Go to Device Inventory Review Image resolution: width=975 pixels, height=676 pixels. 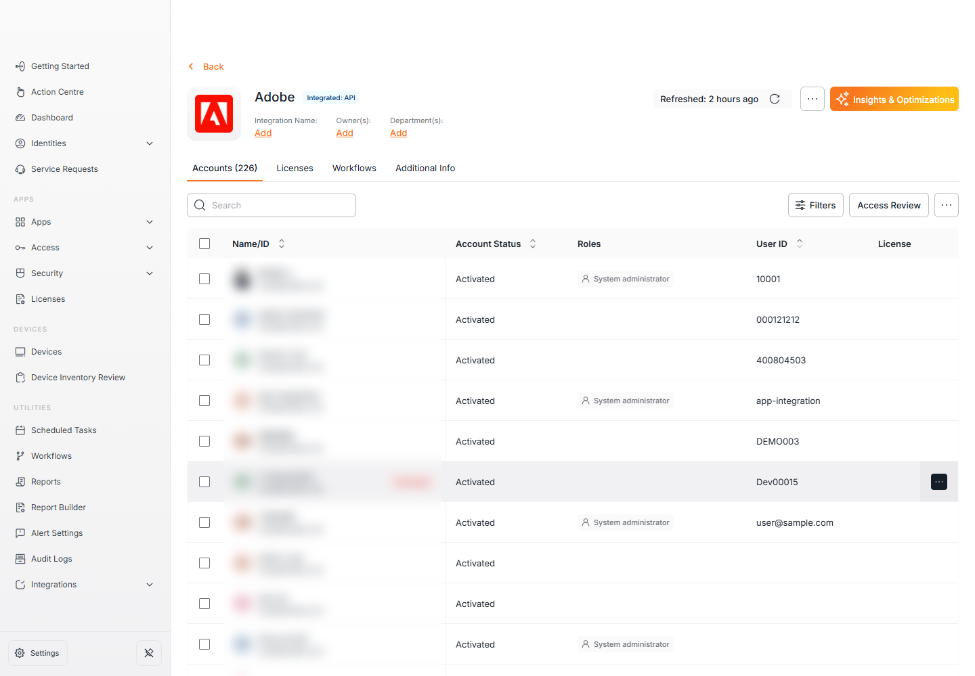(78, 378)
